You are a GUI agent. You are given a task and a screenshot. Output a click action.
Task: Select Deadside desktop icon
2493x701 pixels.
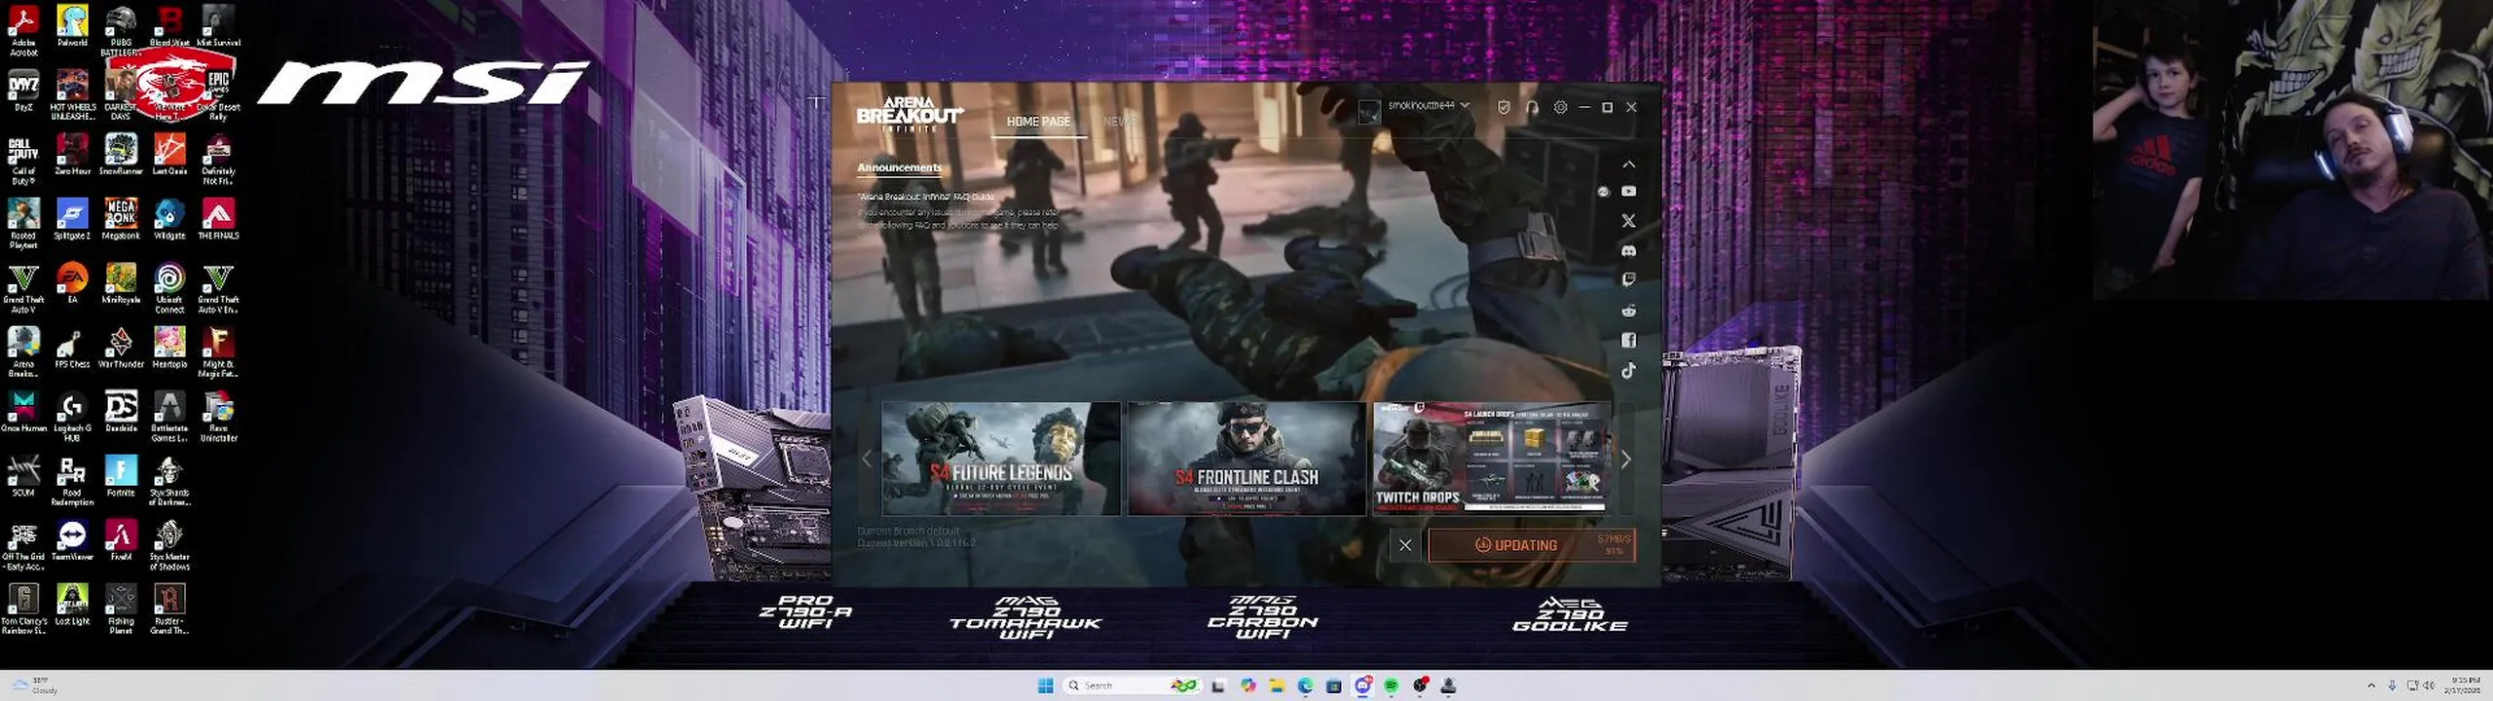[121, 412]
